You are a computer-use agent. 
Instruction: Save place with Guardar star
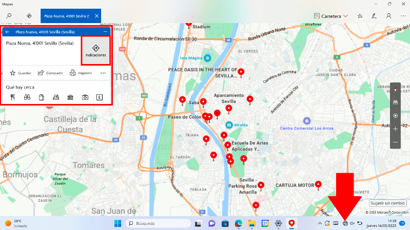tap(21, 73)
